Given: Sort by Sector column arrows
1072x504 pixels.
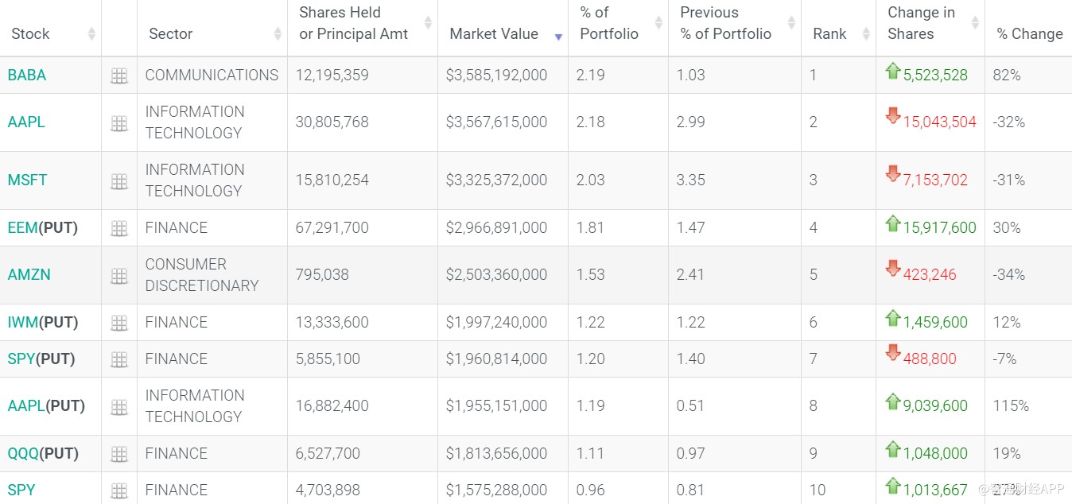Looking at the screenshot, I should [278, 33].
